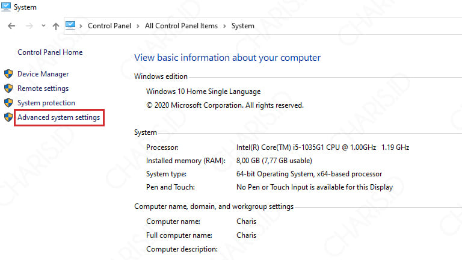Select 'Charis' next to Computer name
The height and width of the screenshot is (260, 462).
[246, 221]
